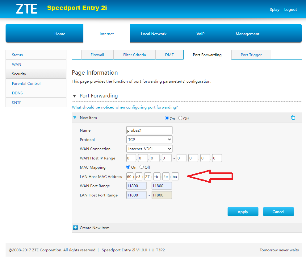The width and height of the screenshot is (306, 260).
Task: Click Create New Item
Action: 94,228
